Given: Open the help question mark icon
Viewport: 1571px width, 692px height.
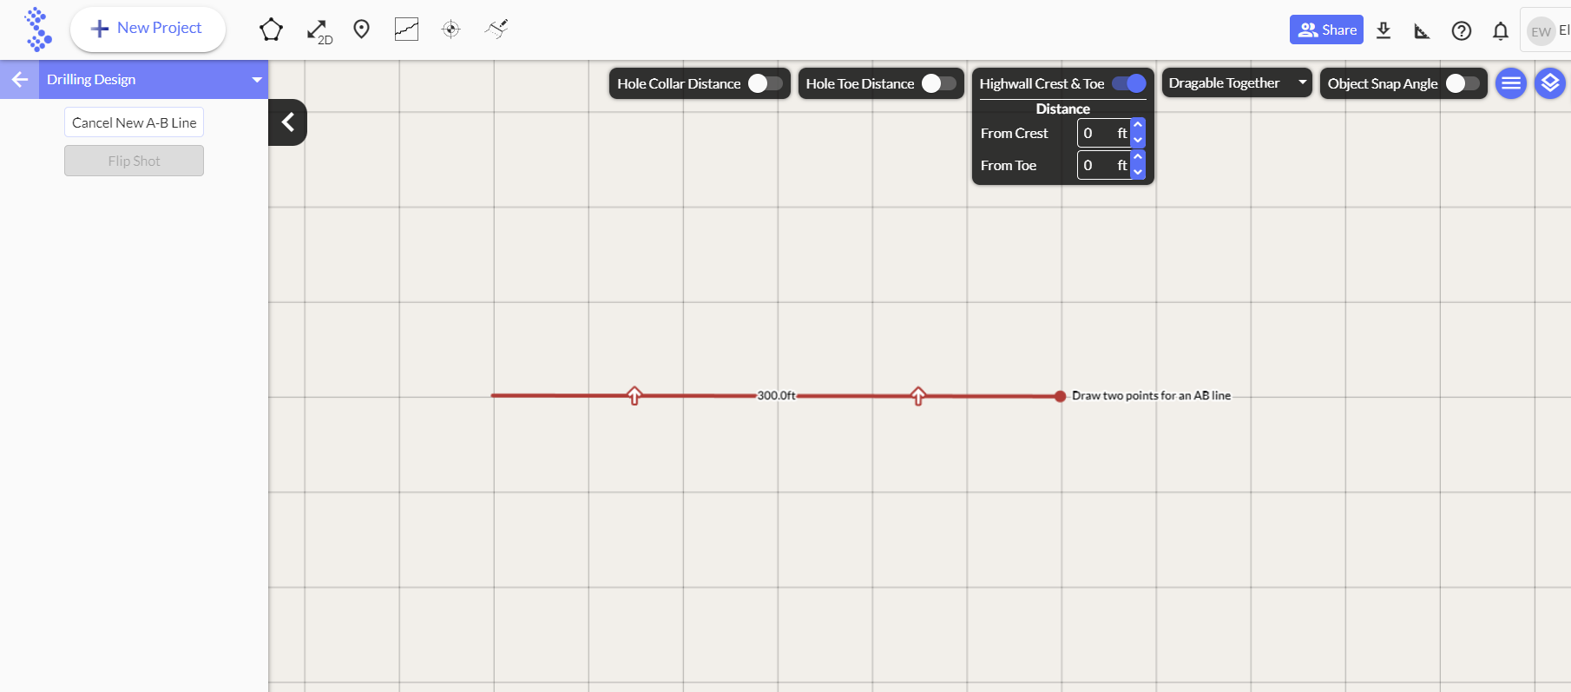Looking at the screenshot, I should click(x=1461, y=30).
